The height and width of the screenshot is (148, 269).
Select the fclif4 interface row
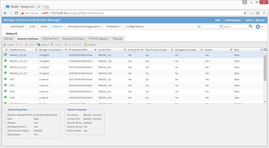pyautogui.click(x=133, y=98)
